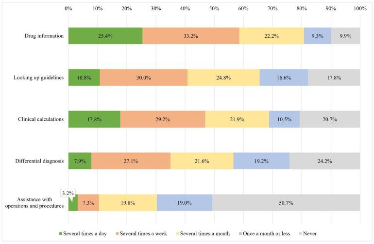
Task: Click the 50% axis tick label
Action: tap(214, 9)
